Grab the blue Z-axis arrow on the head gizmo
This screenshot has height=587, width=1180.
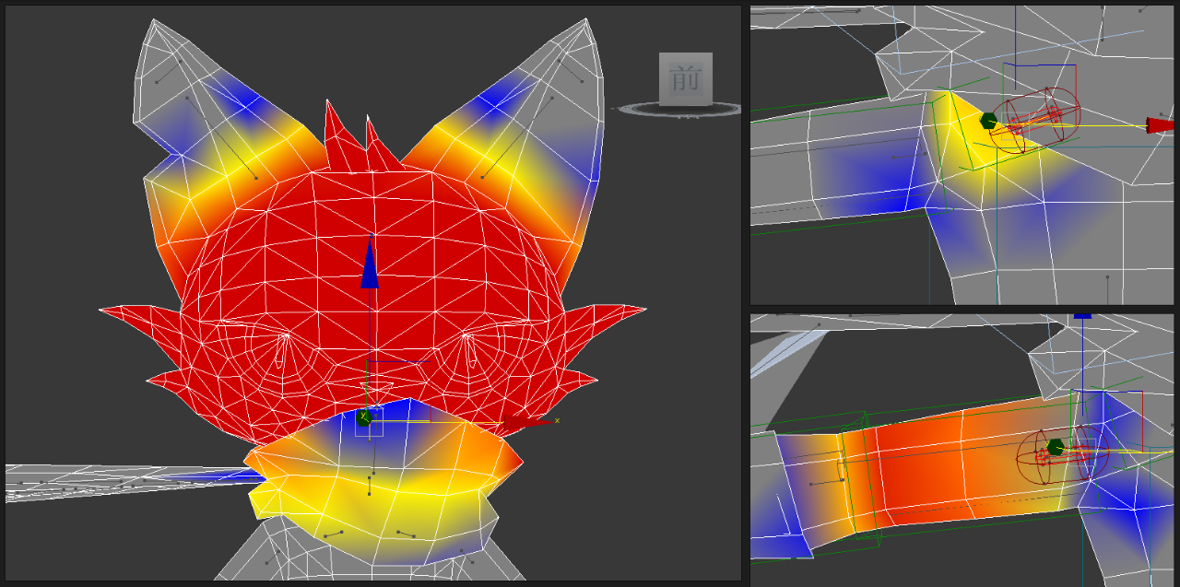point(370,264)
